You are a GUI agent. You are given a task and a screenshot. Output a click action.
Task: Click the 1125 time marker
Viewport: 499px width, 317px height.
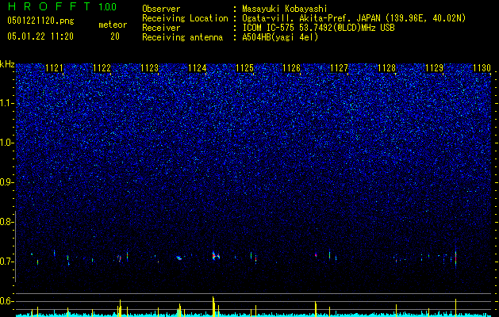click(244, 68)
